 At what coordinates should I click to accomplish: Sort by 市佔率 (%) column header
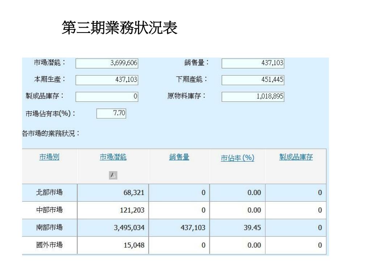point(238,158)
